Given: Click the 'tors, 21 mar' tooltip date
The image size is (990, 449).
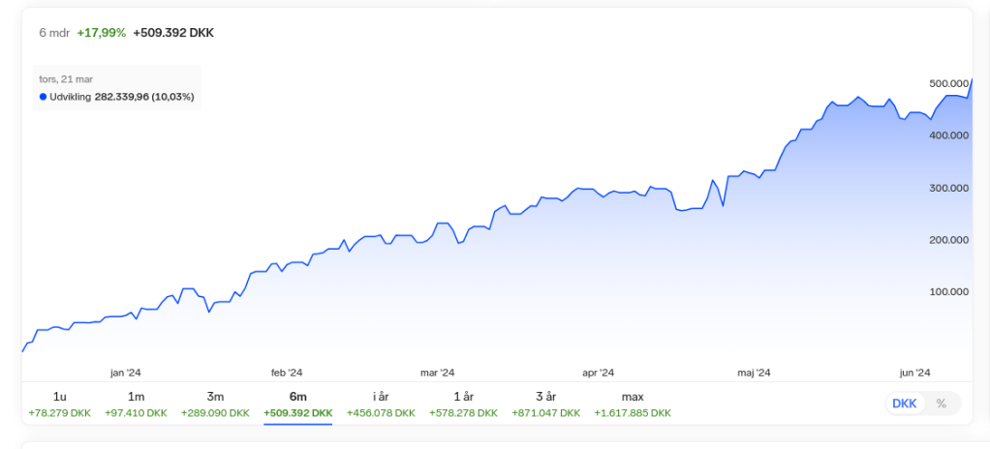Looking at the screenshot, I should point(66,79).
